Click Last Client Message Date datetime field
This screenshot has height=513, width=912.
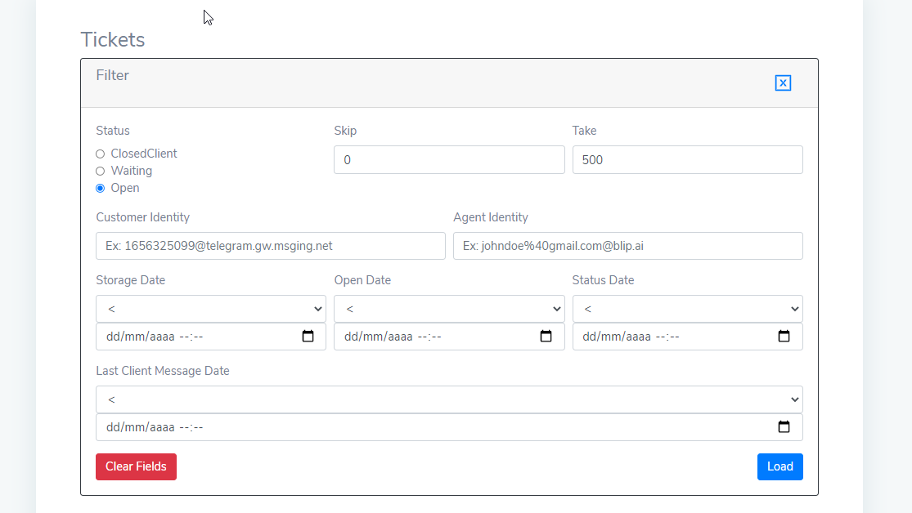tap(449, 427)
